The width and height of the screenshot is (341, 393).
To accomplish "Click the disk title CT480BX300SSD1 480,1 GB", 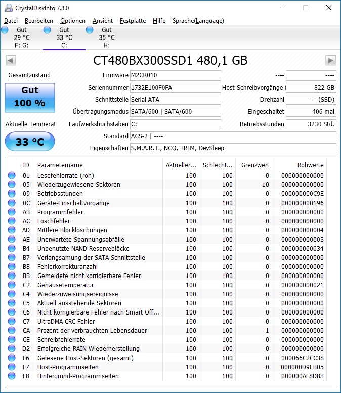I will click(170, 60).
